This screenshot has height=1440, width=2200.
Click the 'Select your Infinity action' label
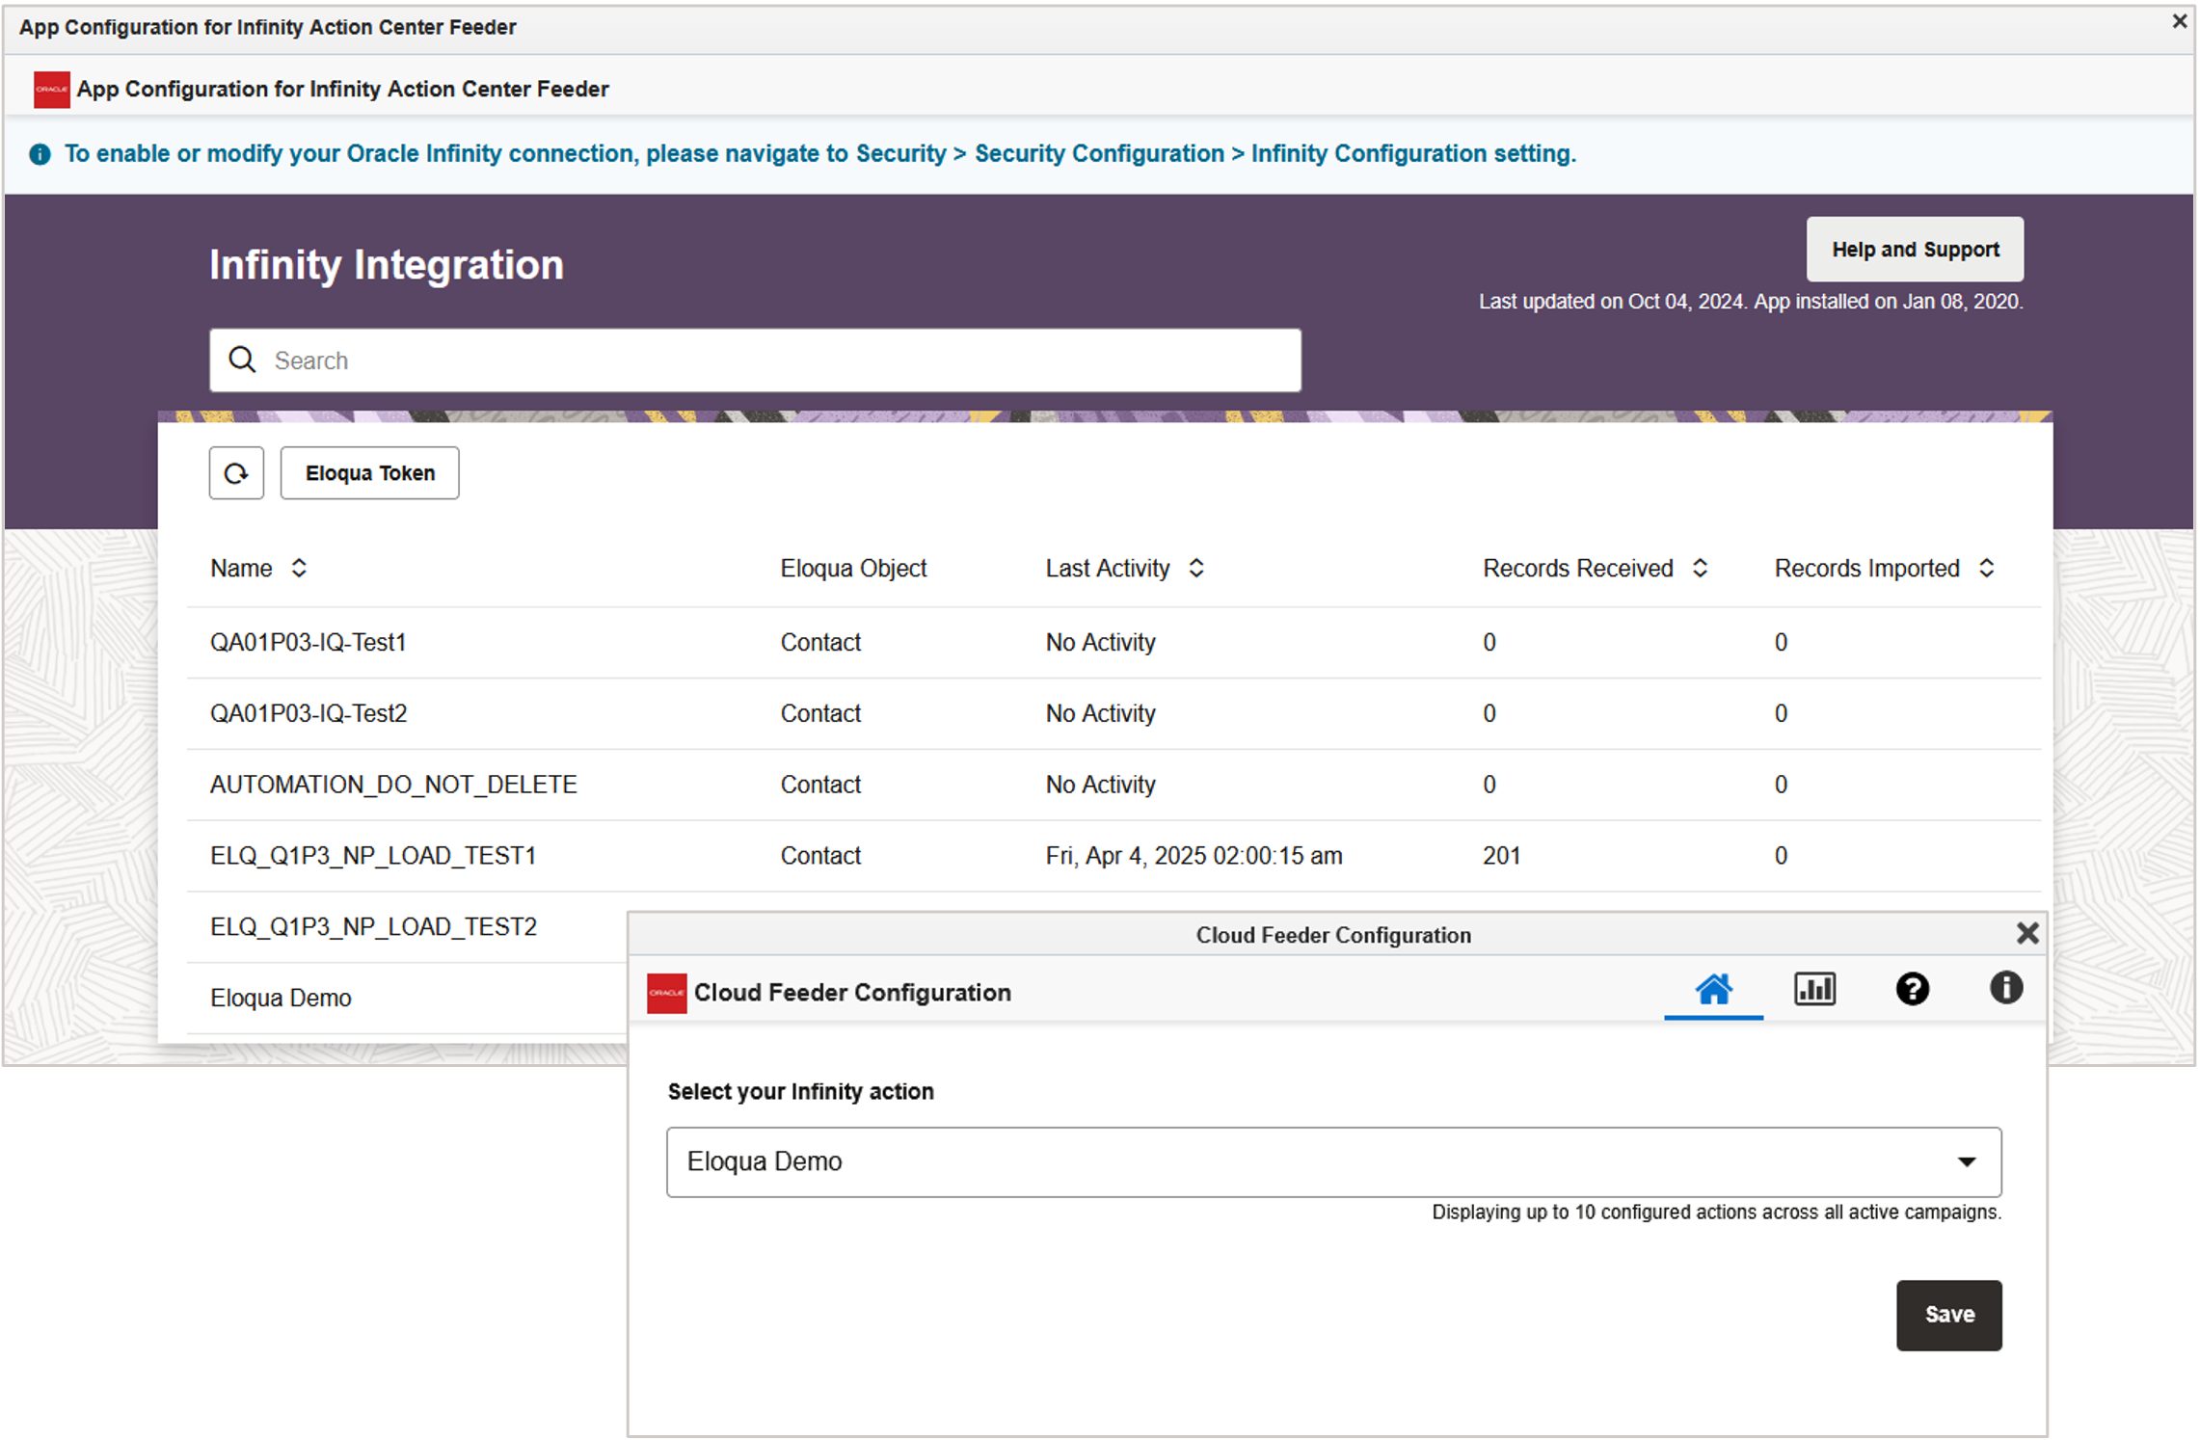(800, 1091)
